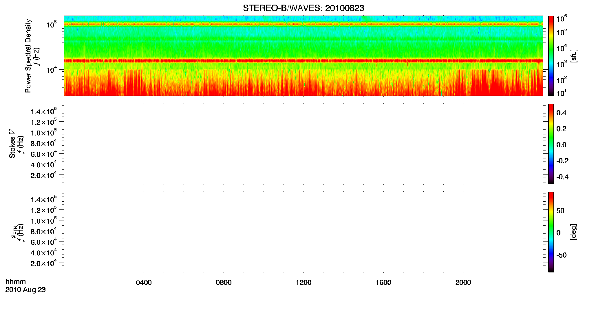
Task: Click the [sfu] rainbow color bar
Action: pyautogui.click(x=551, y=55)
